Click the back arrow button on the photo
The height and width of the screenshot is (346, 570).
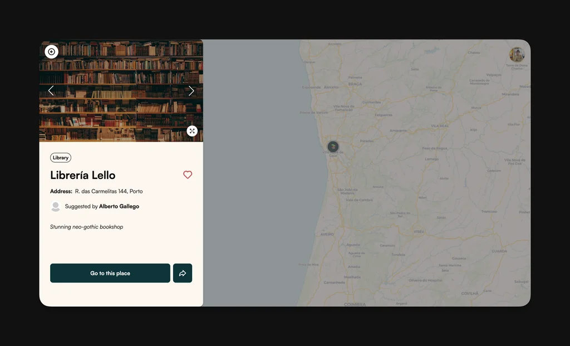(x=51, y=52)
